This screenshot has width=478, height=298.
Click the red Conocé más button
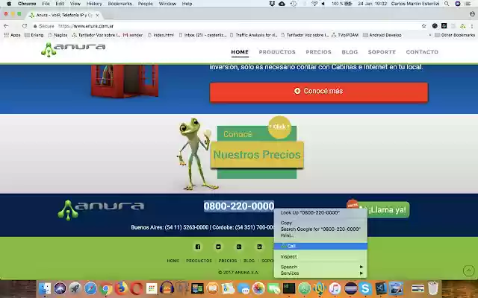pyautogui.click(x=319, y=92)
